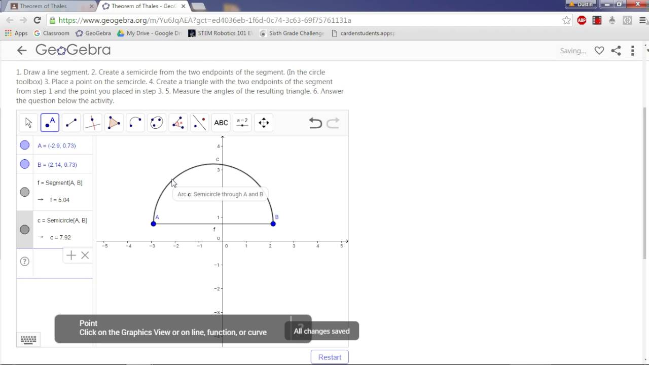Click point A on the graph
This screenshot has width=649, height=365.
pyautogui.click(x=154, y=224)
